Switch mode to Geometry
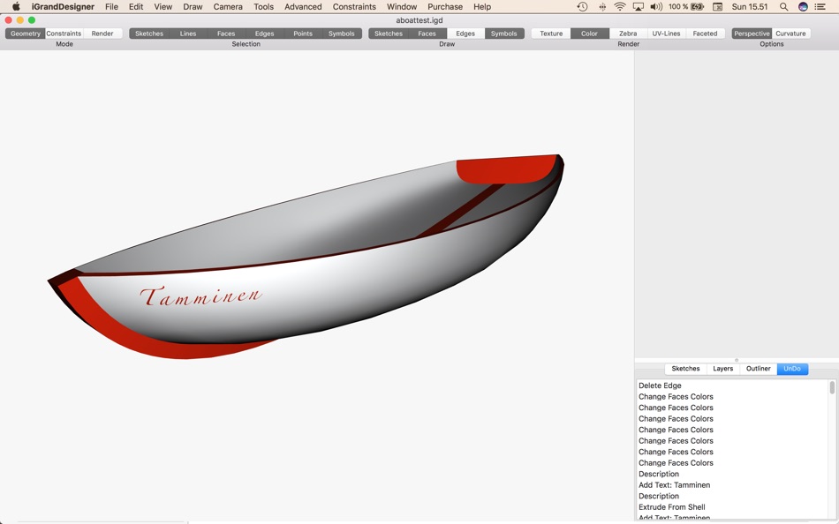Screen dimensions: 839x524 pos(25,34)
